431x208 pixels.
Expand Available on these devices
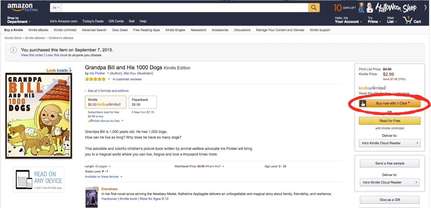pyautogui.click(x=104, y=177)
